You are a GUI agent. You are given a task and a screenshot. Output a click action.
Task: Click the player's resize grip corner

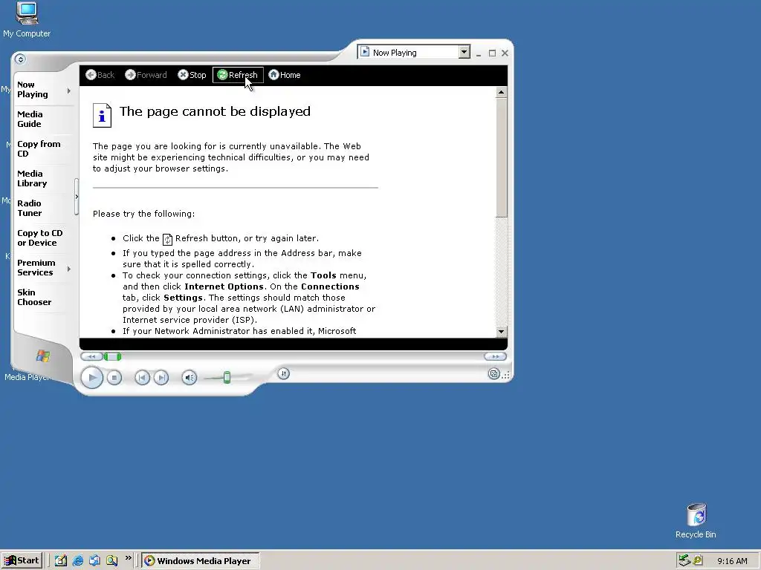tap(506, 375)
